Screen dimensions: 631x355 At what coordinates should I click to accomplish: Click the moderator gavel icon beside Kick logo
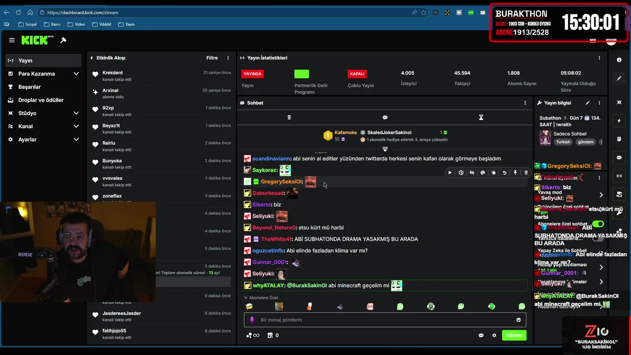pyautogui.click(x=63, y=40)
